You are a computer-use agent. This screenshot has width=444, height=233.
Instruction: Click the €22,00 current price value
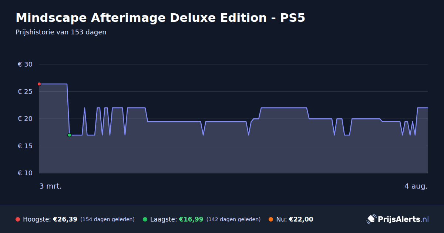[x=301, y=219]
